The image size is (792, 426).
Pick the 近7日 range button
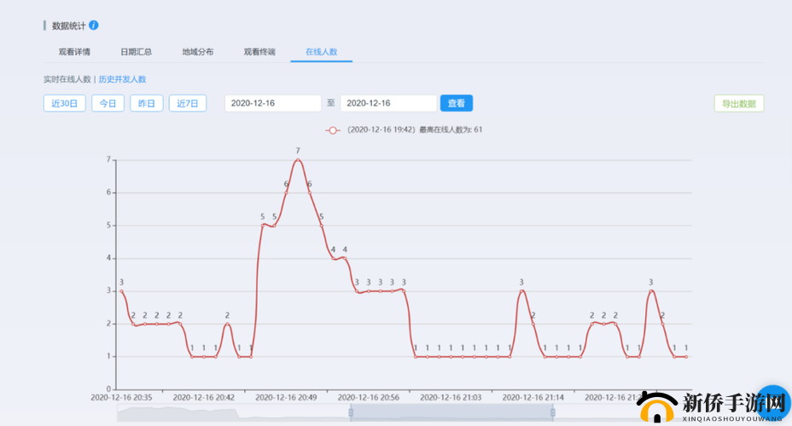(188, 103)
